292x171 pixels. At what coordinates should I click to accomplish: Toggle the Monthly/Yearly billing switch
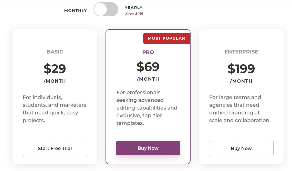pos(106,10)
